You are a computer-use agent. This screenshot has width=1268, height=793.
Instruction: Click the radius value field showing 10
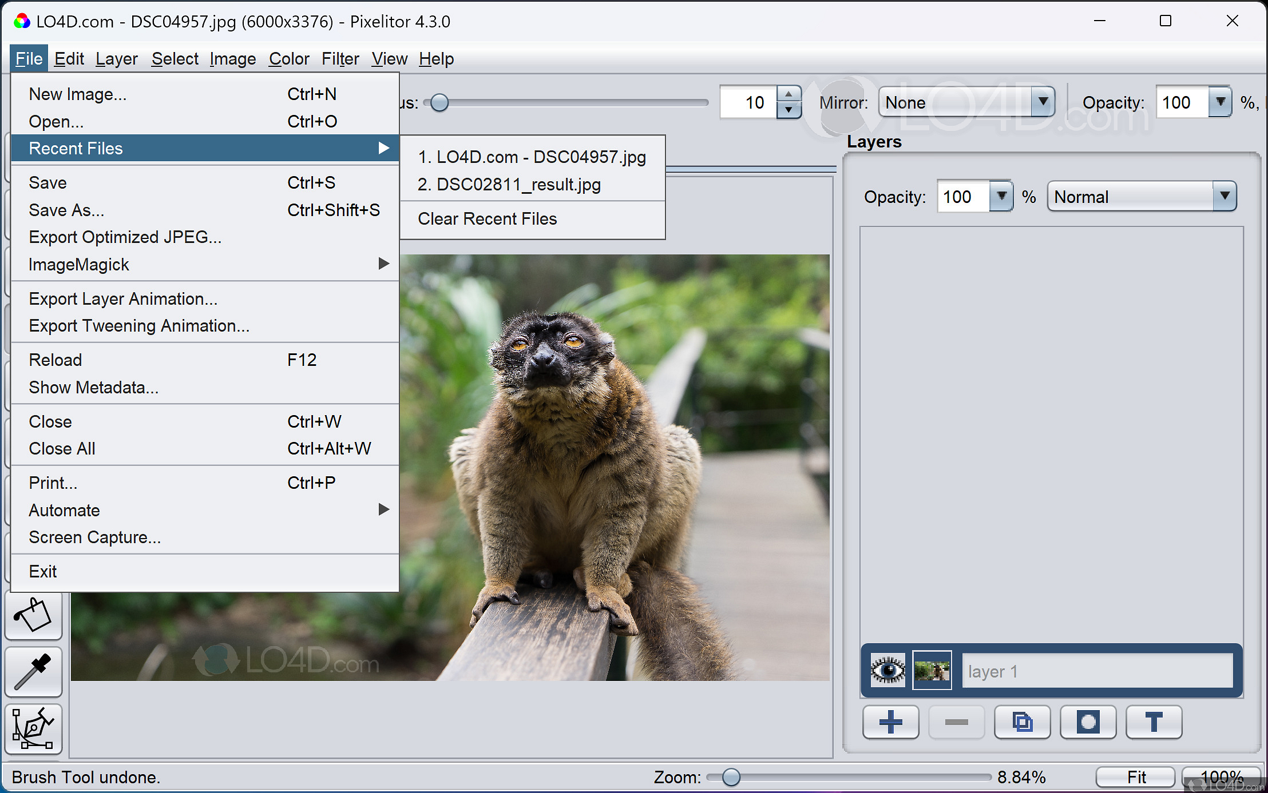748,102
